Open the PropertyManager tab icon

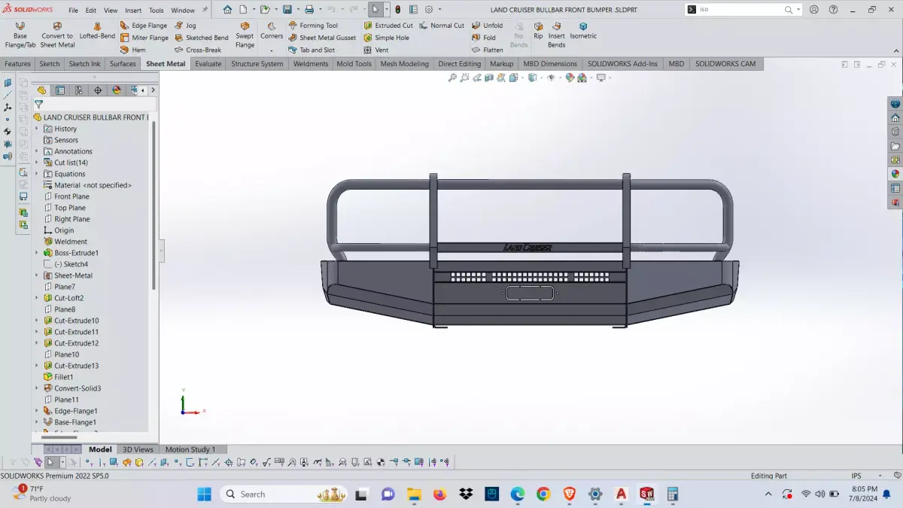[60, 90]
